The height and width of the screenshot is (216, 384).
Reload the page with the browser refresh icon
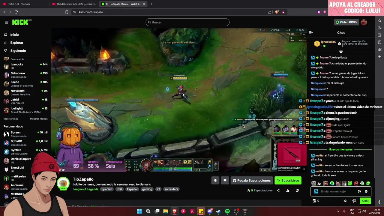pos(16,12)
